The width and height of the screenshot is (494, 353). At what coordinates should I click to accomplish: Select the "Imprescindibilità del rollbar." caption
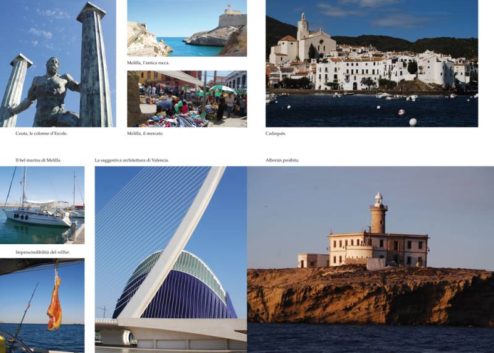(43, 252)
